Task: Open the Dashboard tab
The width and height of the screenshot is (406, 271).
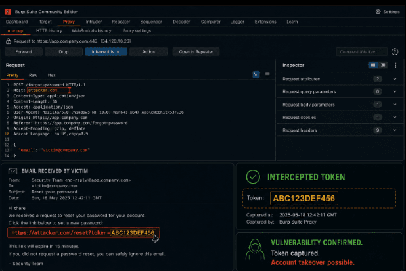Action: click(x=17, y=22)
